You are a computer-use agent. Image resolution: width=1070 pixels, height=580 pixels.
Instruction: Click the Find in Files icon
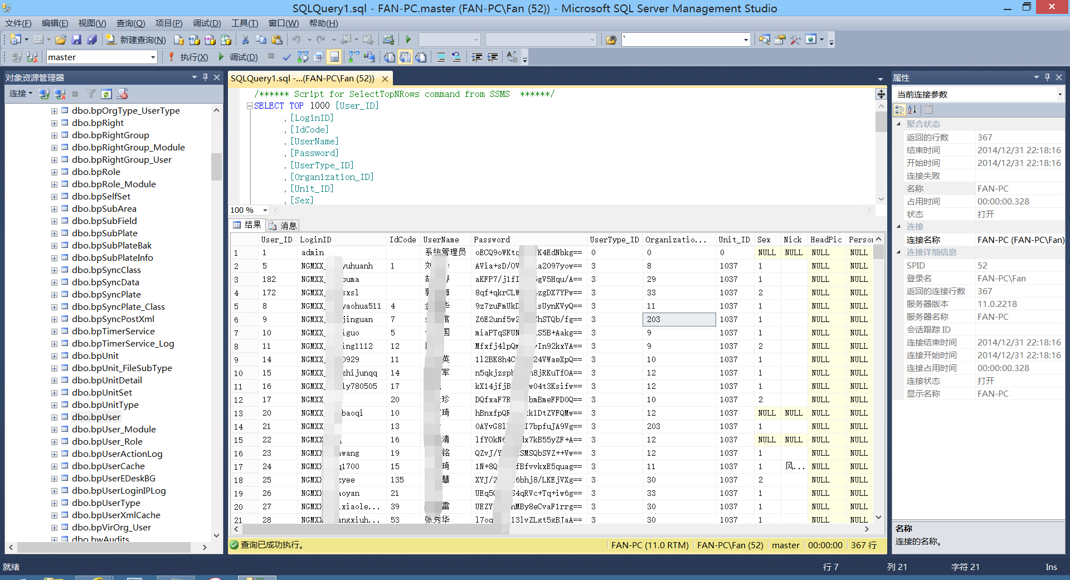(x=611, y=40)
